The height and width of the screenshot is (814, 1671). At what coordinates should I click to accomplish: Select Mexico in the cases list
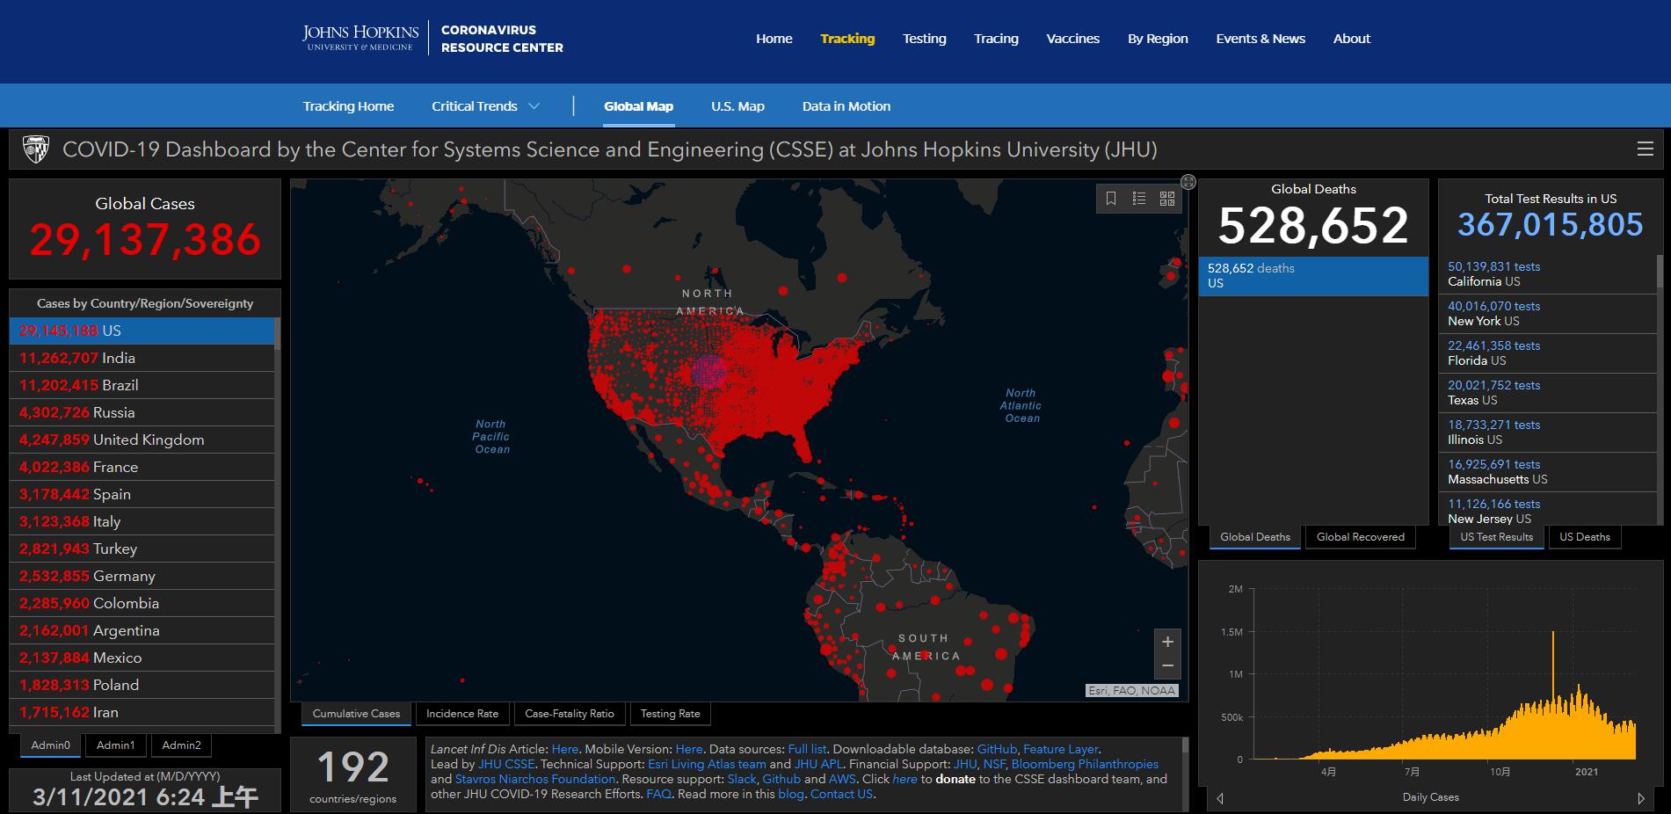pyautogui.click(x=142, y=658)
